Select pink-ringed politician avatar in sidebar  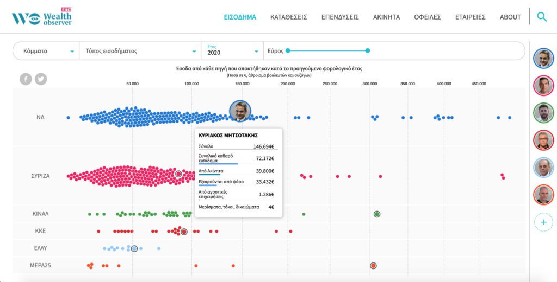point(543,85)
